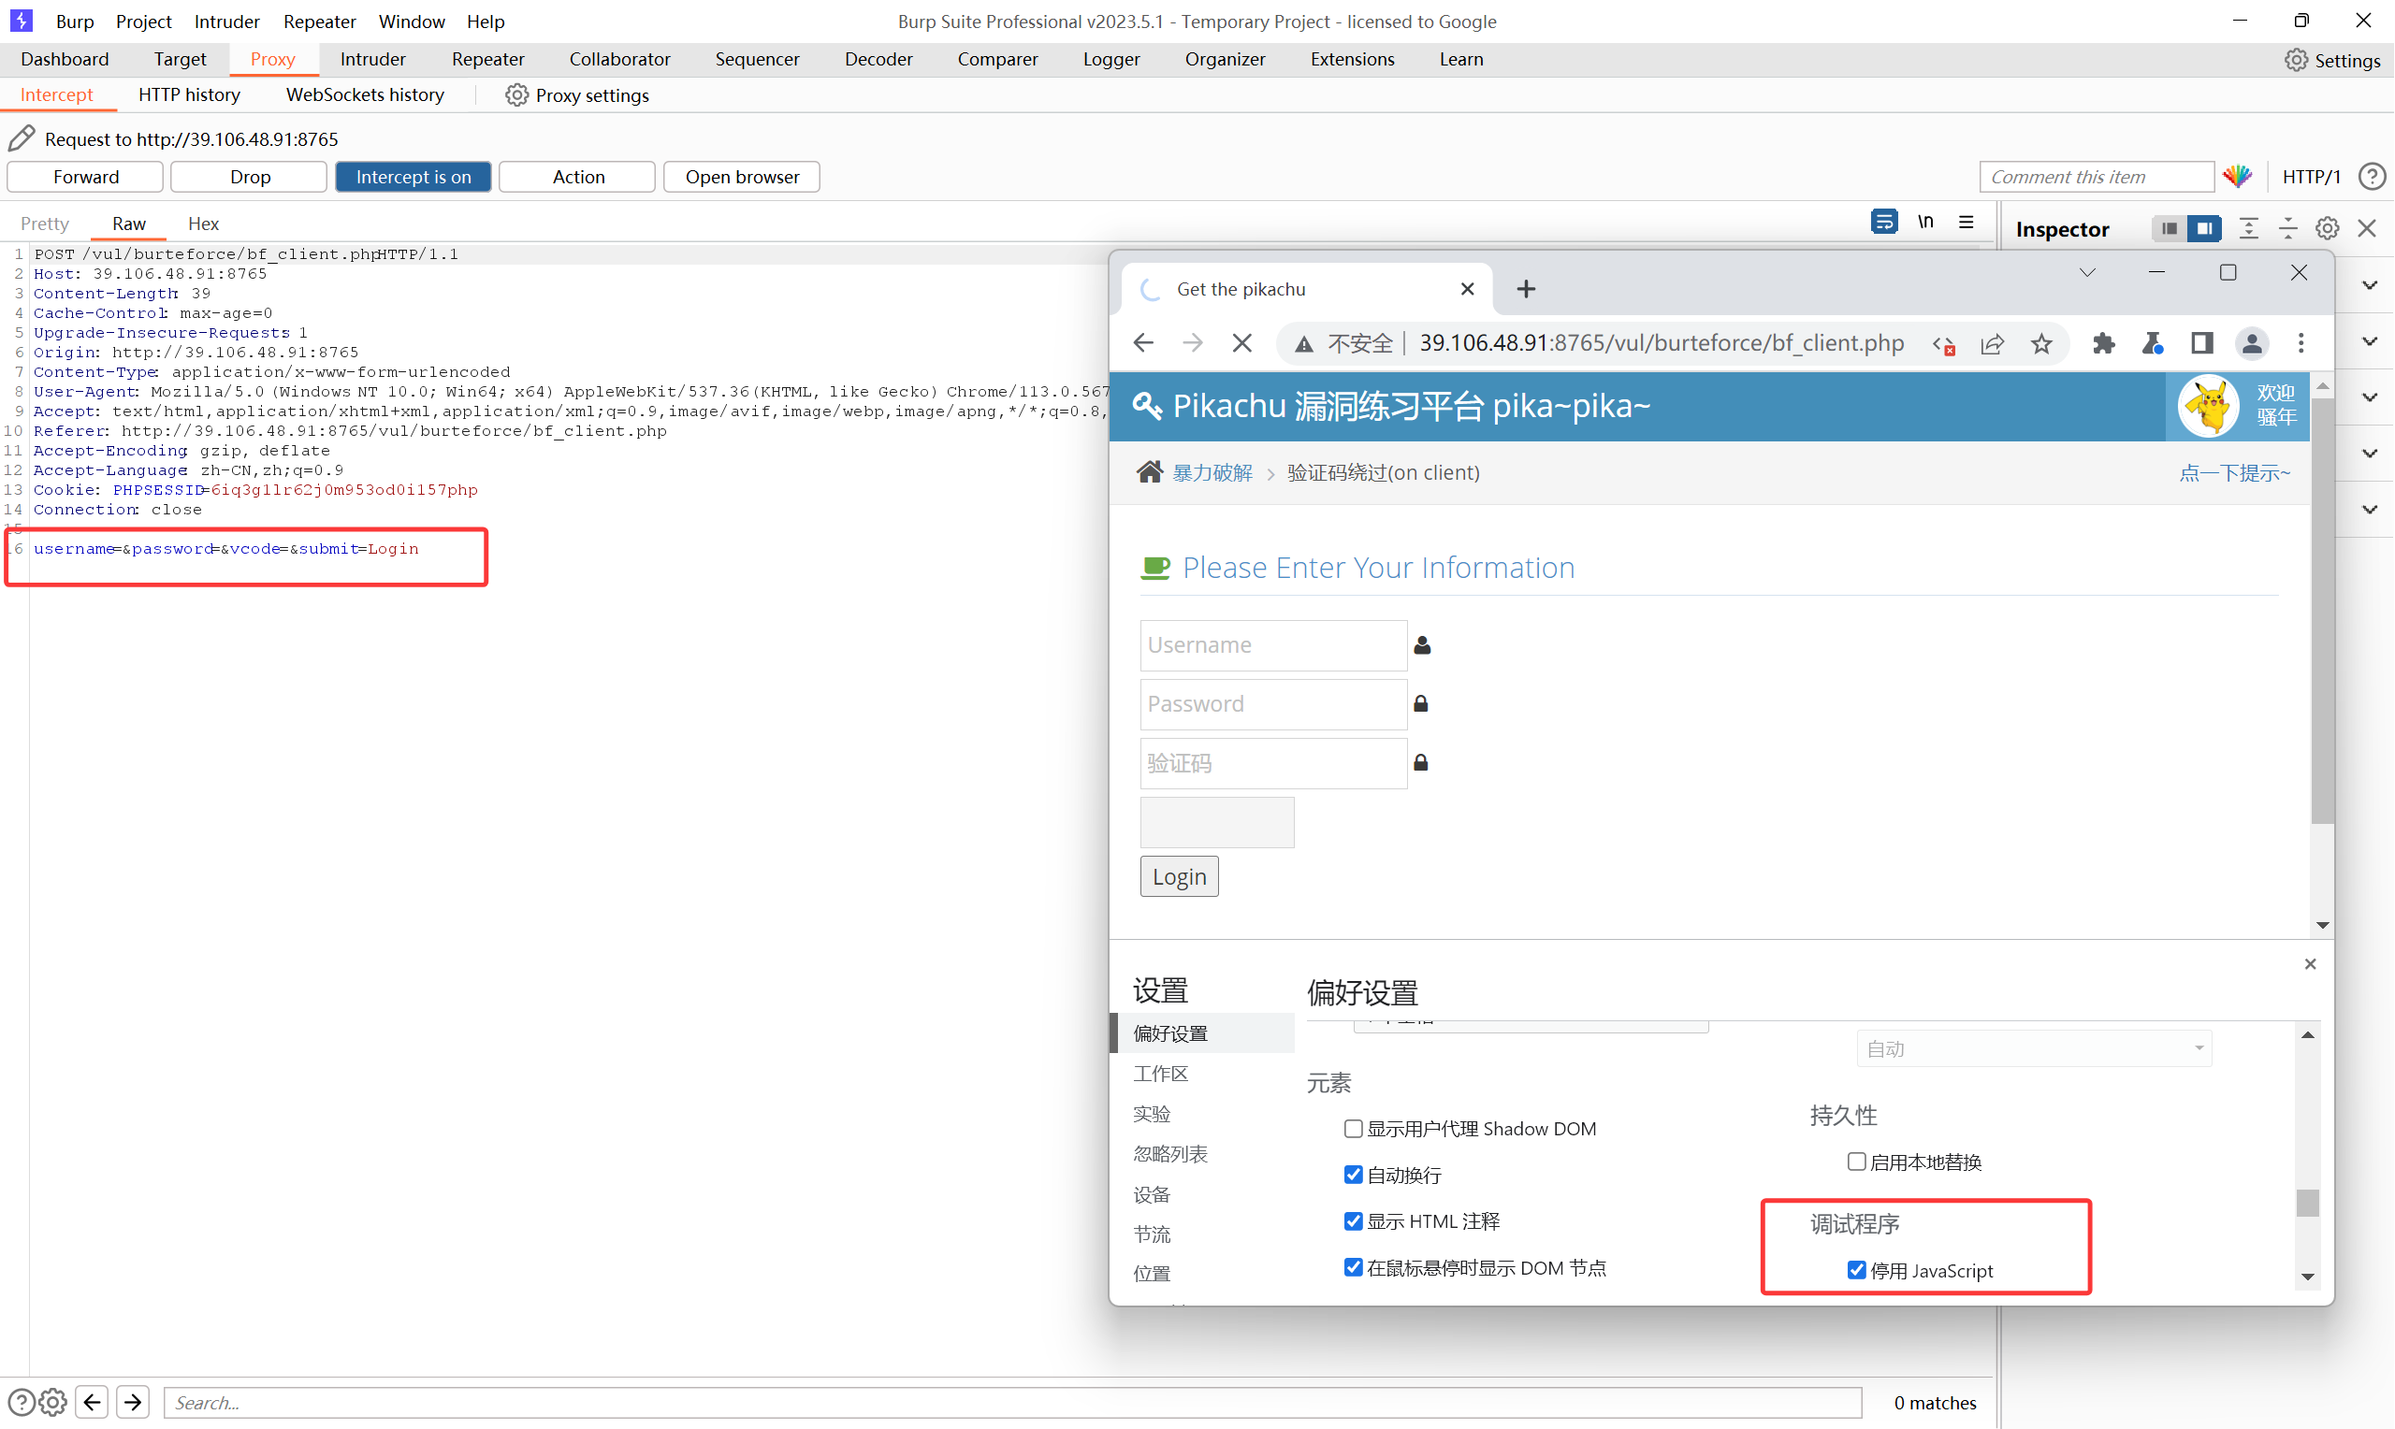
Task: Click the browser share page icon
Action: (1992, 344)
